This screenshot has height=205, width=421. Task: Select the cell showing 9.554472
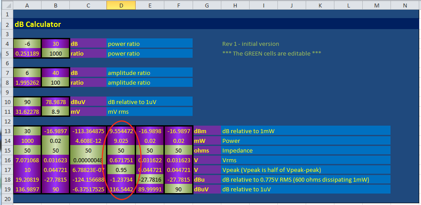click(x=121, y=131)
